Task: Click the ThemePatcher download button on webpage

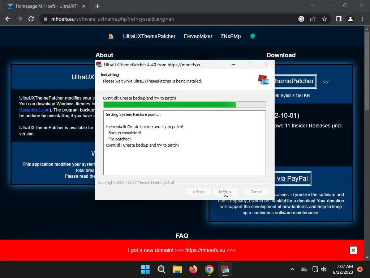Action: point(296,81)
